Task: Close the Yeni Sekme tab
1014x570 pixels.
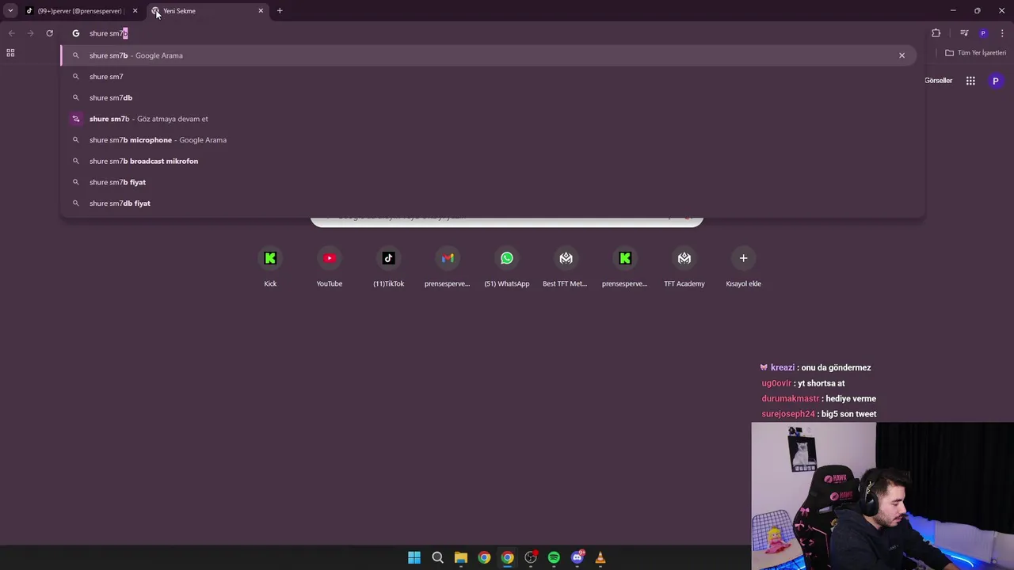Action: click(x=261, y=11)
